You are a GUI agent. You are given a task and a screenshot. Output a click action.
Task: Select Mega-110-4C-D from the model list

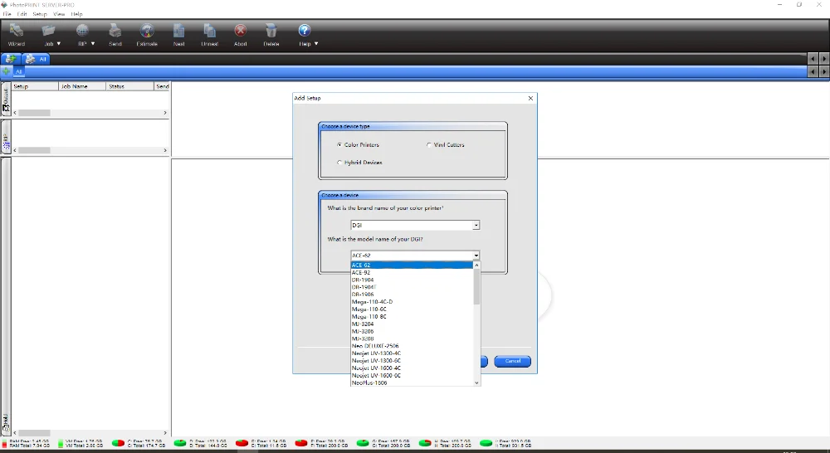pos(412,302)
